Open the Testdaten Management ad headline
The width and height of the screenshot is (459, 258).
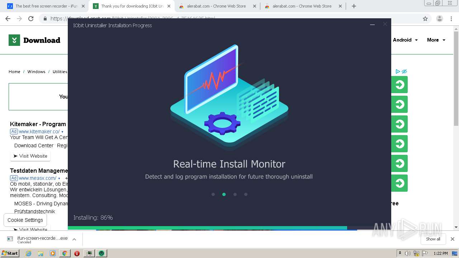click(x=39, y=171)
